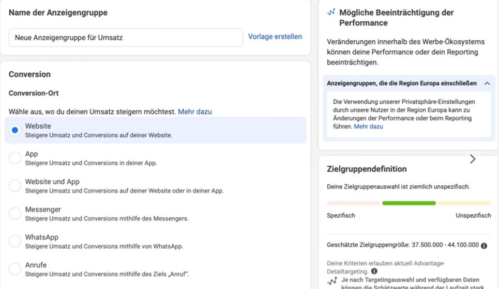Click info icon beside estimated audience size
This screenshot has height=289, width=499.
pos(484,246)
